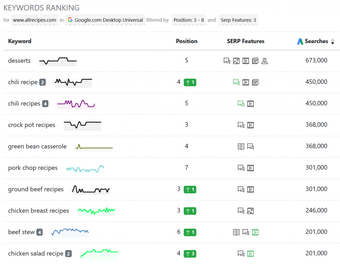The width and height of the screenshot is (340, 266).
Task: Click the local map pin icon for desserts
Action: 265,61
